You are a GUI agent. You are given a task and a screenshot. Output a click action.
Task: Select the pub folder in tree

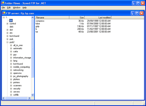(x=11, y=39)
